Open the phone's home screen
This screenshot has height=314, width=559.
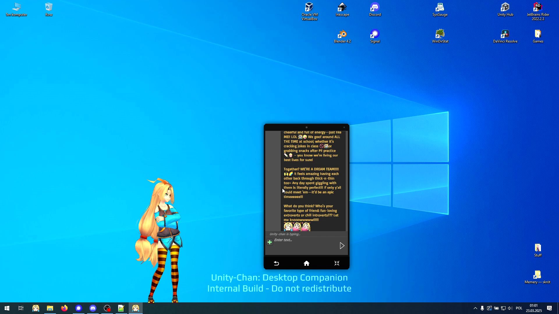point(307,263)
